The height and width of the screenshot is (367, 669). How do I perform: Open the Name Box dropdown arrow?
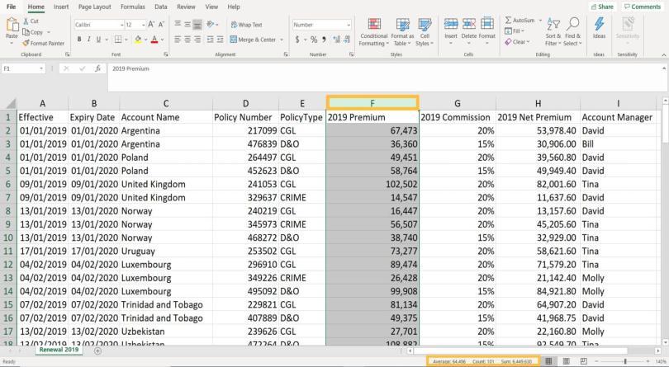coord(40,68)
